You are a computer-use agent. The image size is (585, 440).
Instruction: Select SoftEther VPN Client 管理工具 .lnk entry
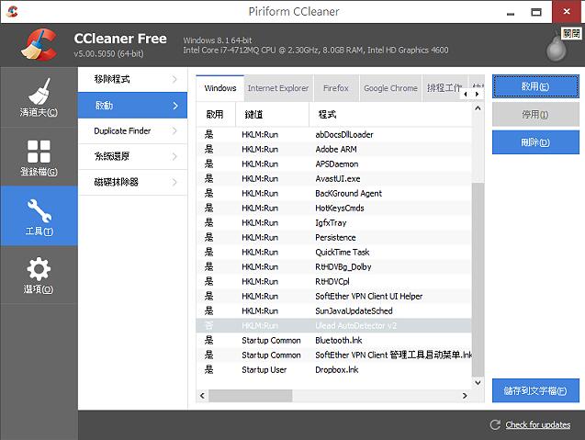(x=334, y=355)
